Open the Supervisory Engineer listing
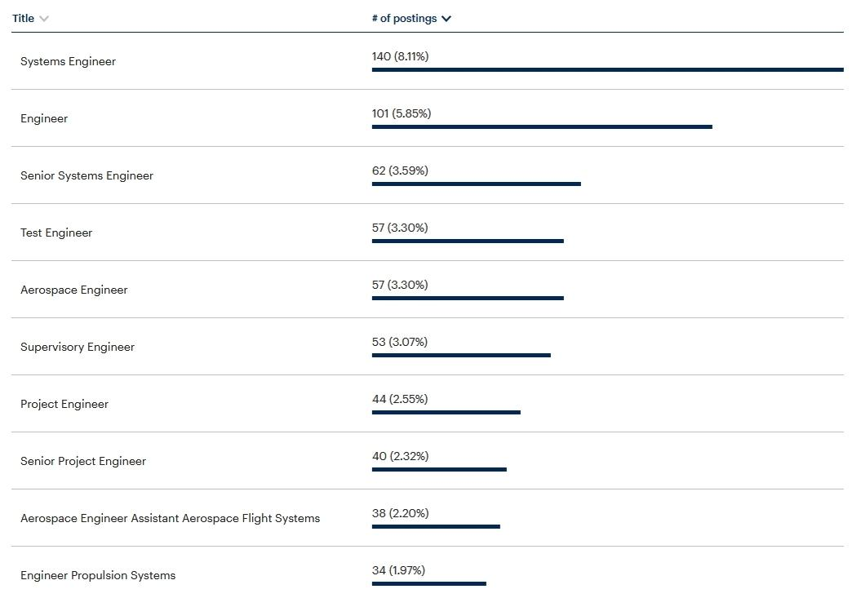Screen dimensions: 852x598 (x=77, y=347)
